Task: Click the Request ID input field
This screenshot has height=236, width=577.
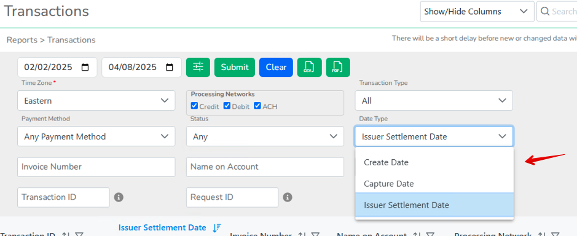Action: pos(232,197)
